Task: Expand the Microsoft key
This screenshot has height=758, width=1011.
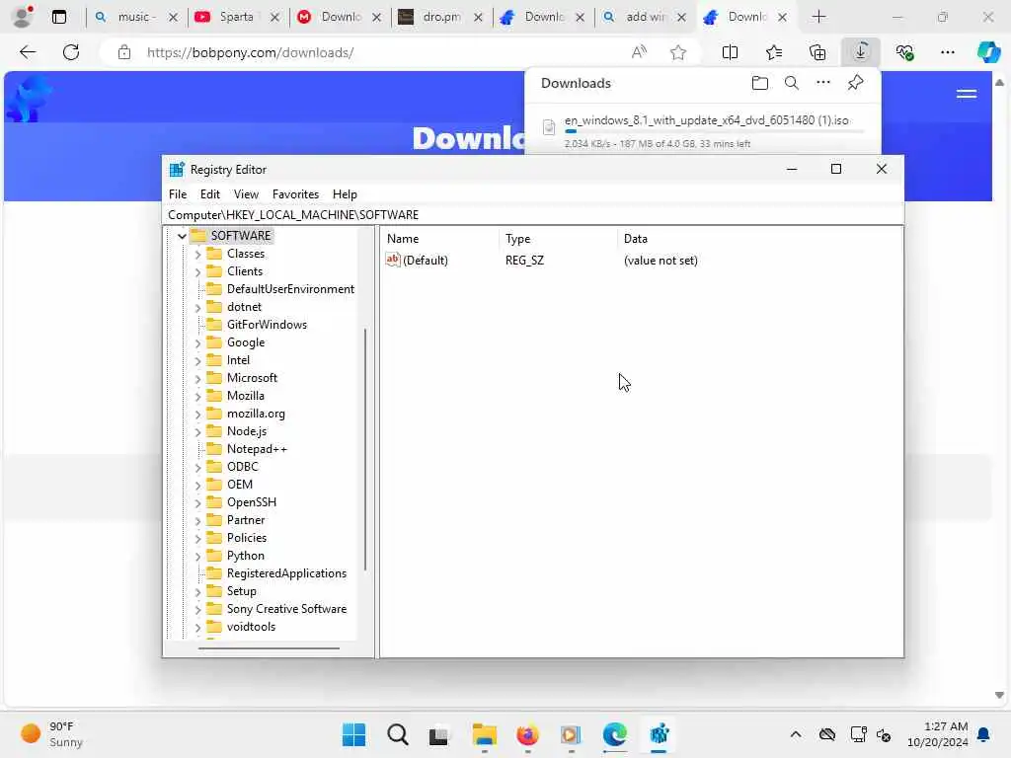Action: click(197, 378)
